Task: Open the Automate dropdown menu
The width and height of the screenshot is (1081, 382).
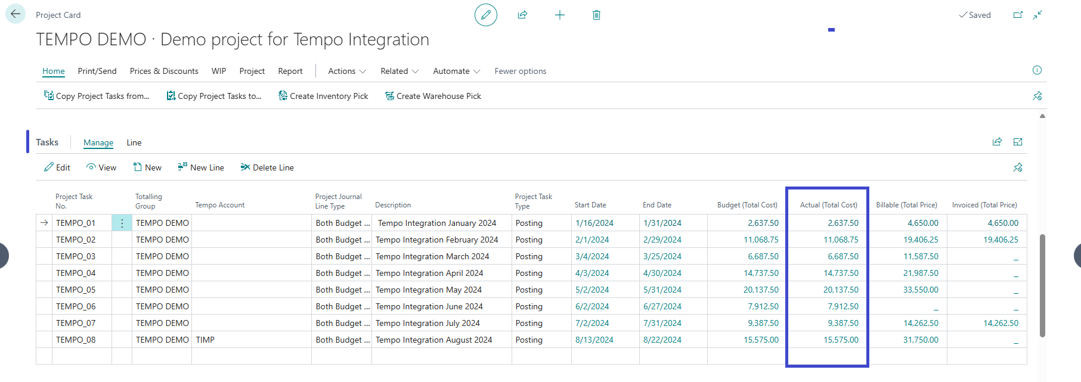Action: (456, 71)
